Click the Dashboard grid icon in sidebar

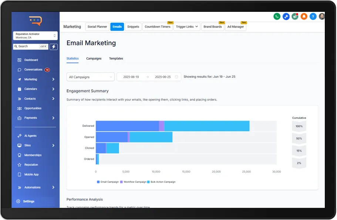(19, 60)
